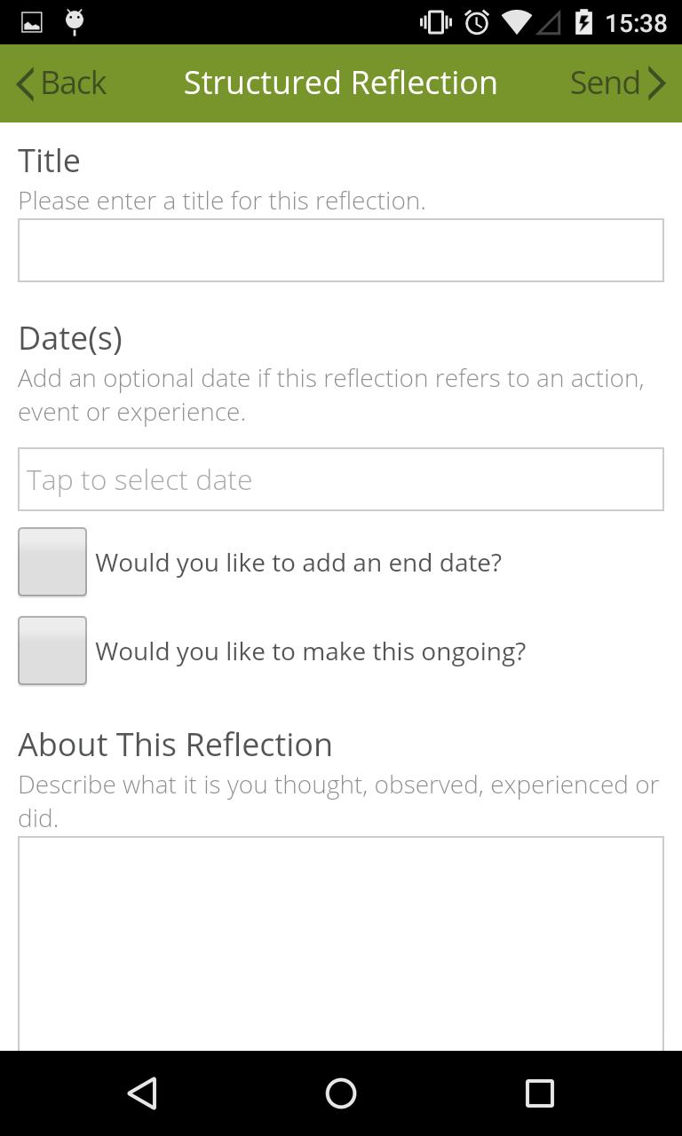Click the About This Reflection text area
The image size is (682, 1136).
[341, 943]
